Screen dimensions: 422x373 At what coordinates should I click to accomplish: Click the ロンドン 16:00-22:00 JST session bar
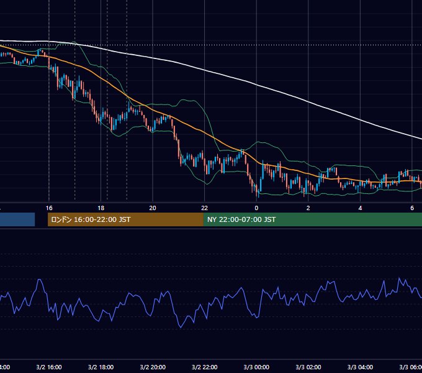click(125, 219)
